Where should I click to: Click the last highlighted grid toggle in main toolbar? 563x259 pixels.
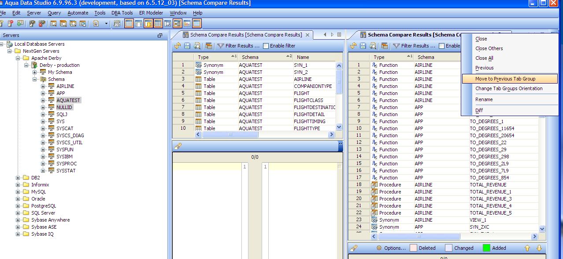coord(196,23)
